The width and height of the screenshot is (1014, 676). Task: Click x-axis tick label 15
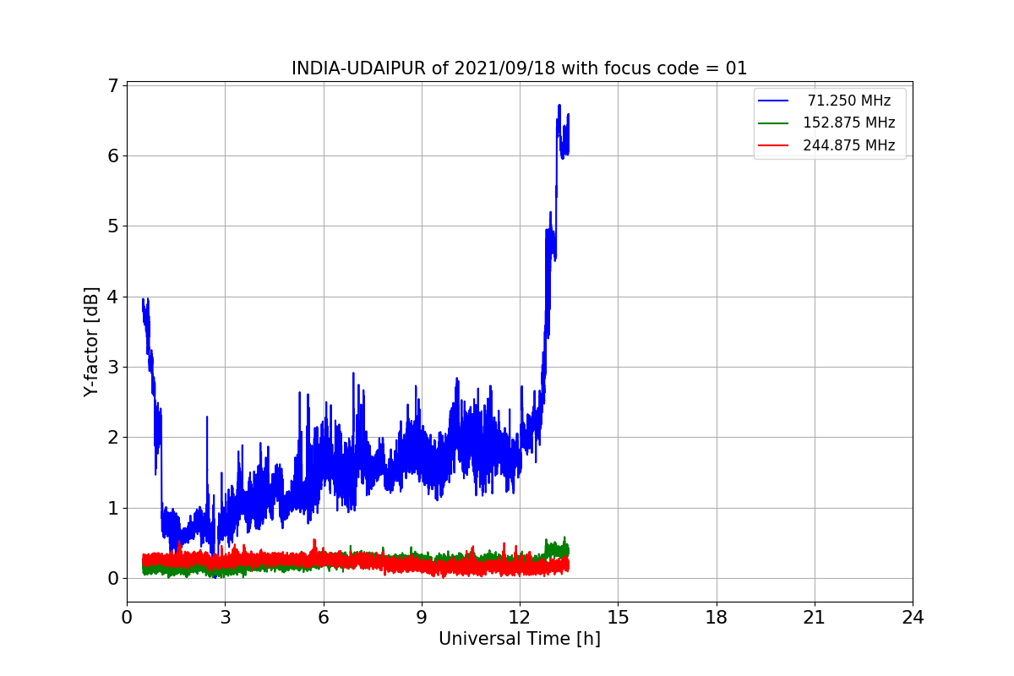(618, 618)
